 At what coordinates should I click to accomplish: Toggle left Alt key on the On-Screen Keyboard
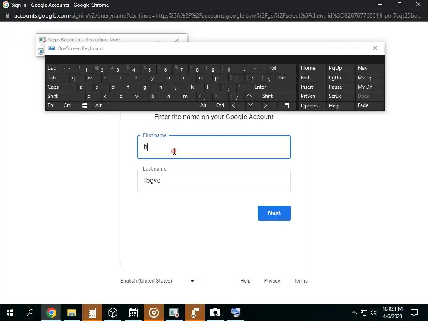coord(100,106)
